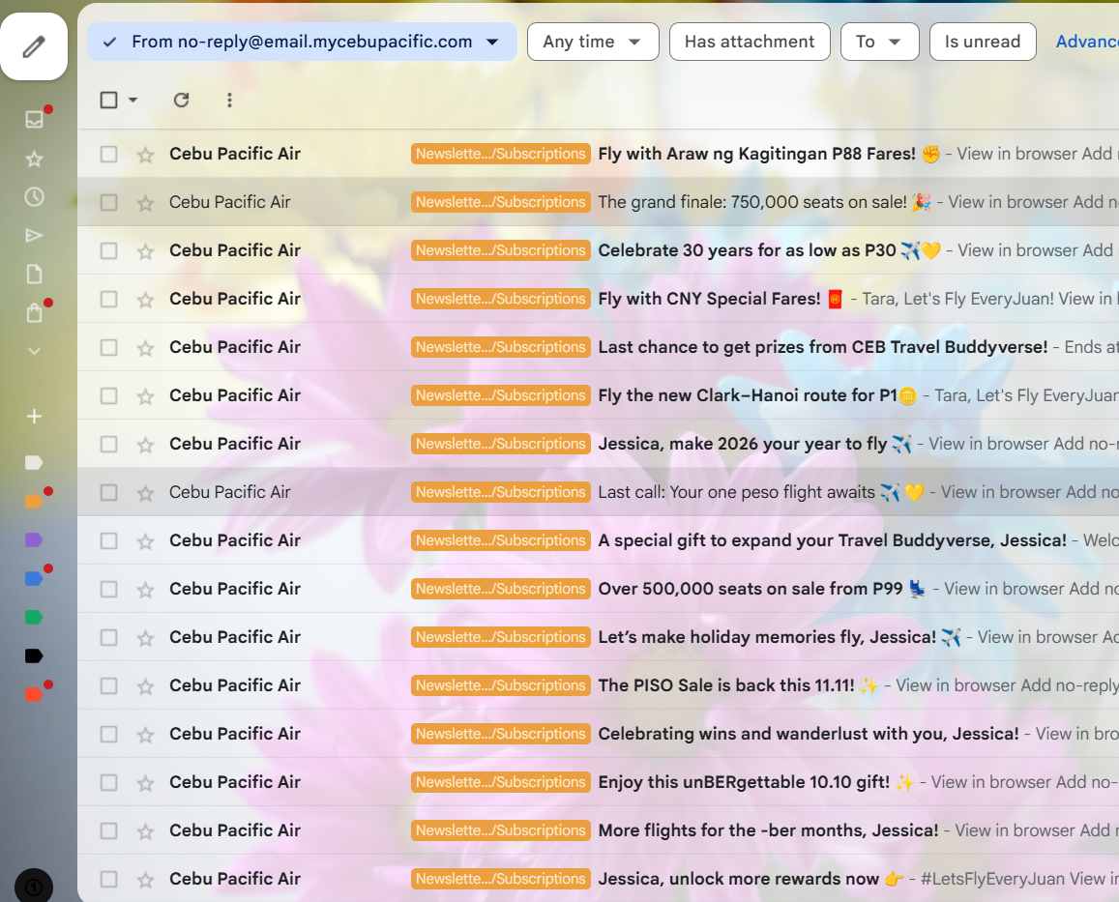Open the To filter dropdown

[x=879, y=42]
